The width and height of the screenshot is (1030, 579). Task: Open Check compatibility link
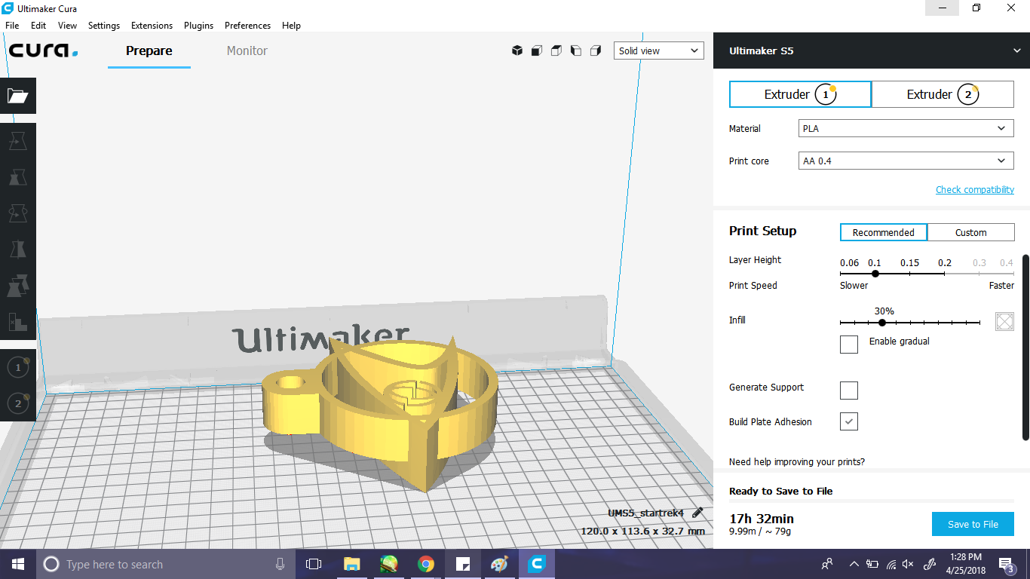coord(975,189)
